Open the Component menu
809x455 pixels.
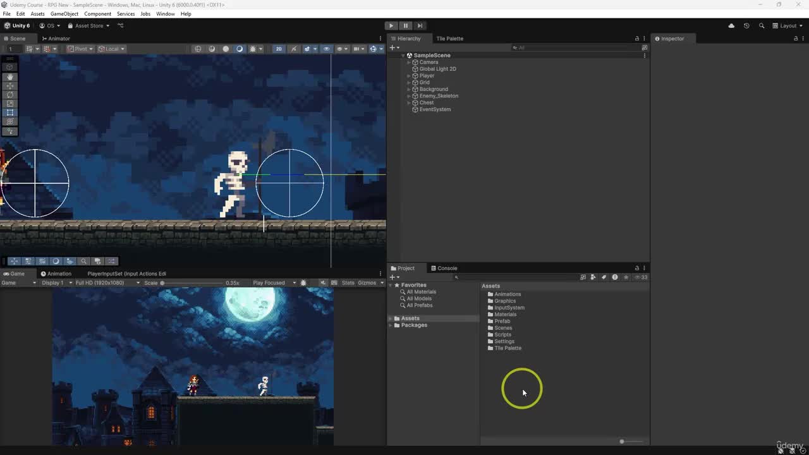[97, 14]
